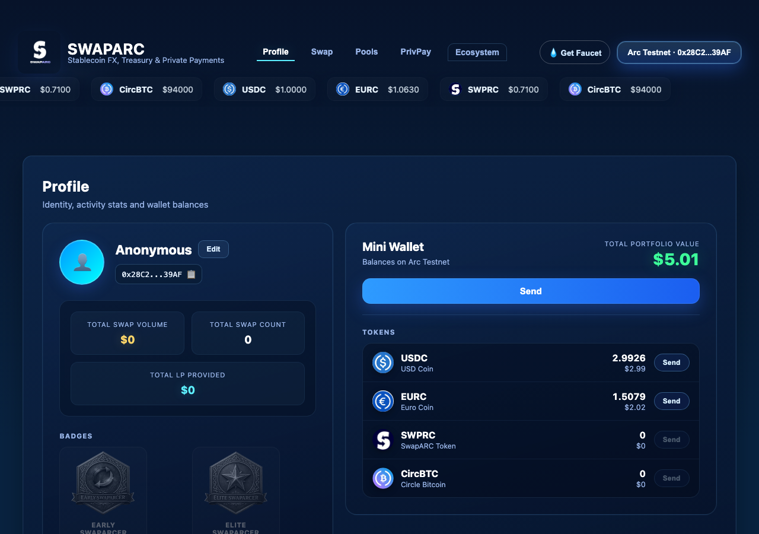
Task: Click the Anonymous profile avatar
Action: click(82, 262)
